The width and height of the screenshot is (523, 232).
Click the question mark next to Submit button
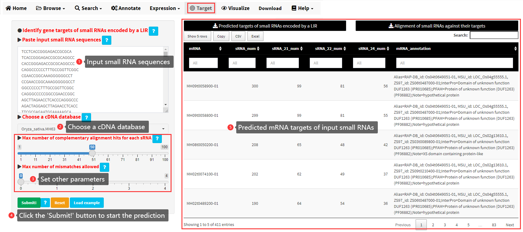point(45,203)
